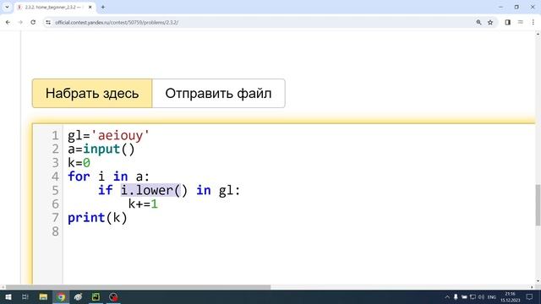541x304 pixels.
Task: Open the Windows notification center
Action: [530, 296]
